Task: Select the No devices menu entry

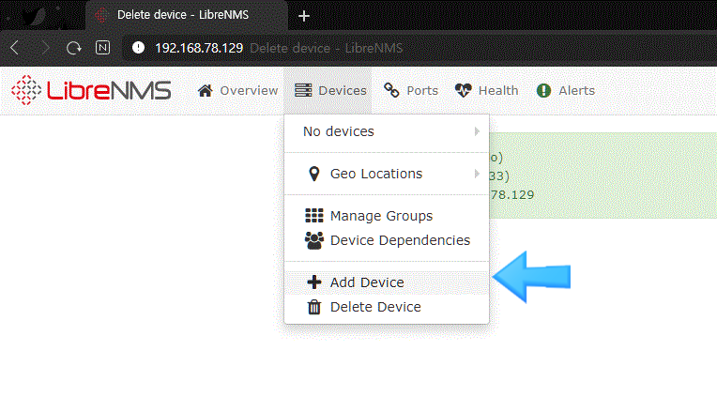Action: pos(387,131)
